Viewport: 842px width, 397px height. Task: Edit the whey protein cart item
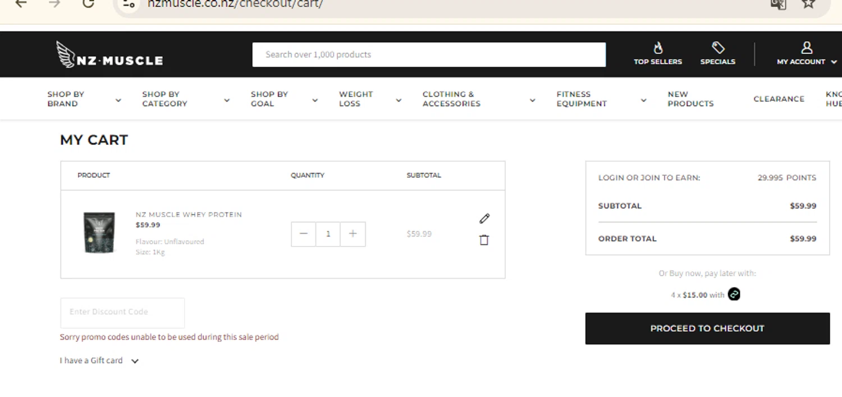click(484, 218)
